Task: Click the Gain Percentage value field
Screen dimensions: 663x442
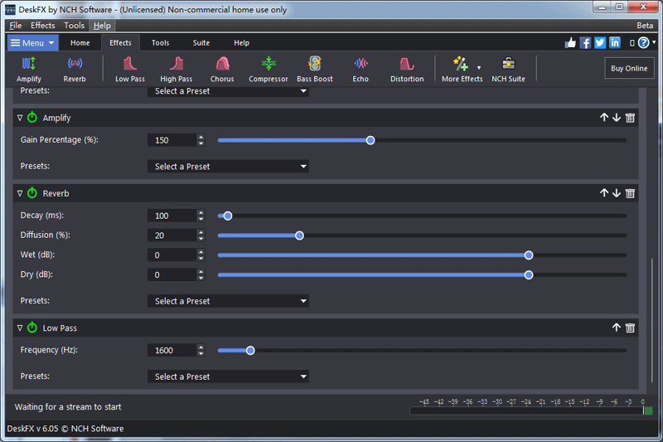Action: click(172, 140)
